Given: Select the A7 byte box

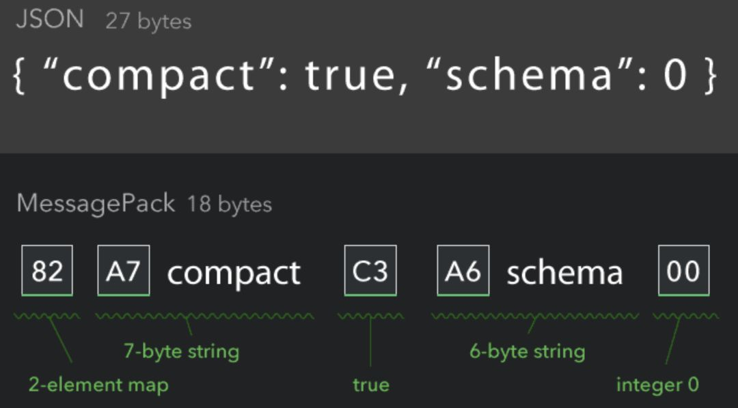Looking at the screenshot, I should pyautogui.click(x=124, y=271).
